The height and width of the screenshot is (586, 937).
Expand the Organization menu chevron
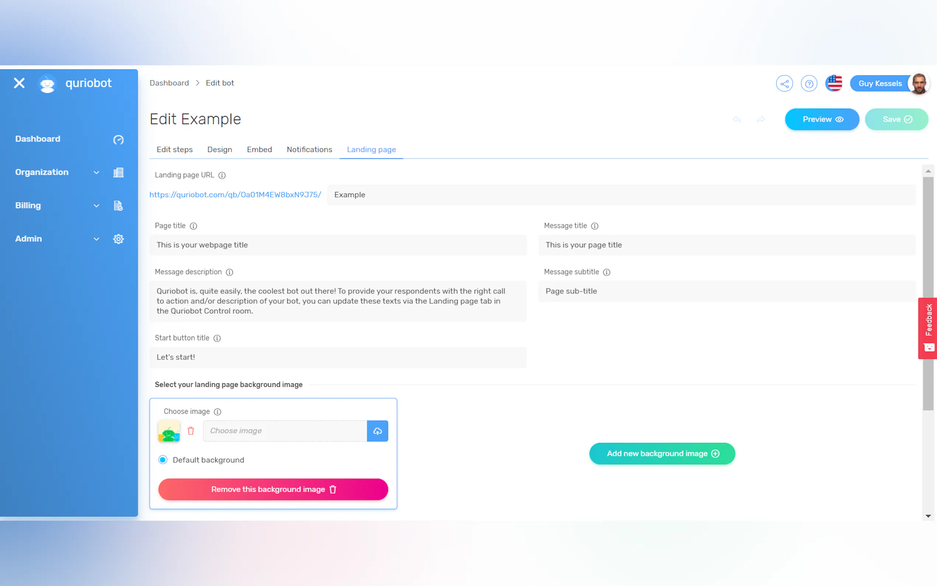coord(96,172)
